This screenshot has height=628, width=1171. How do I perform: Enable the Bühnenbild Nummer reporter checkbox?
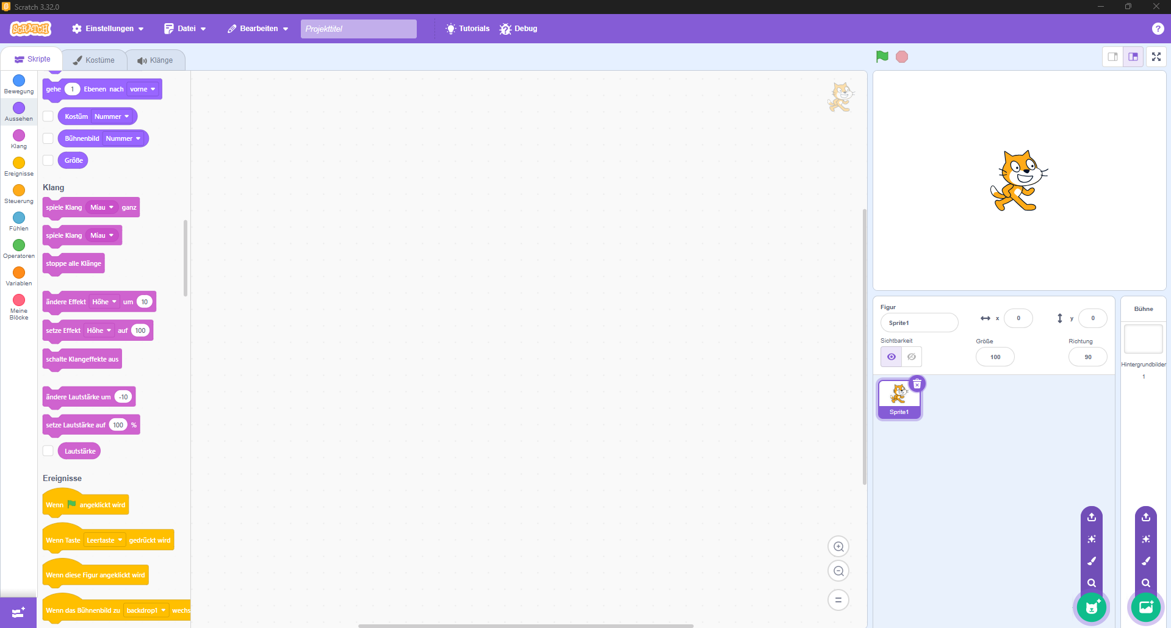pos(48,138)
